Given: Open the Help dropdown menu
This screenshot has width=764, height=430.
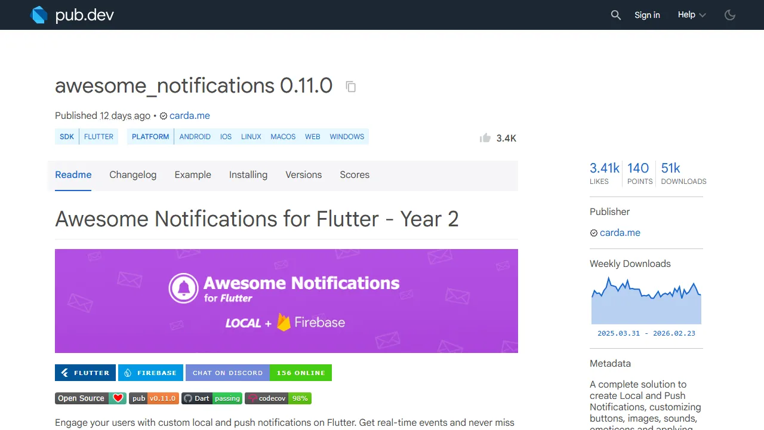Looking at the screenshot, I should [691, 14].
